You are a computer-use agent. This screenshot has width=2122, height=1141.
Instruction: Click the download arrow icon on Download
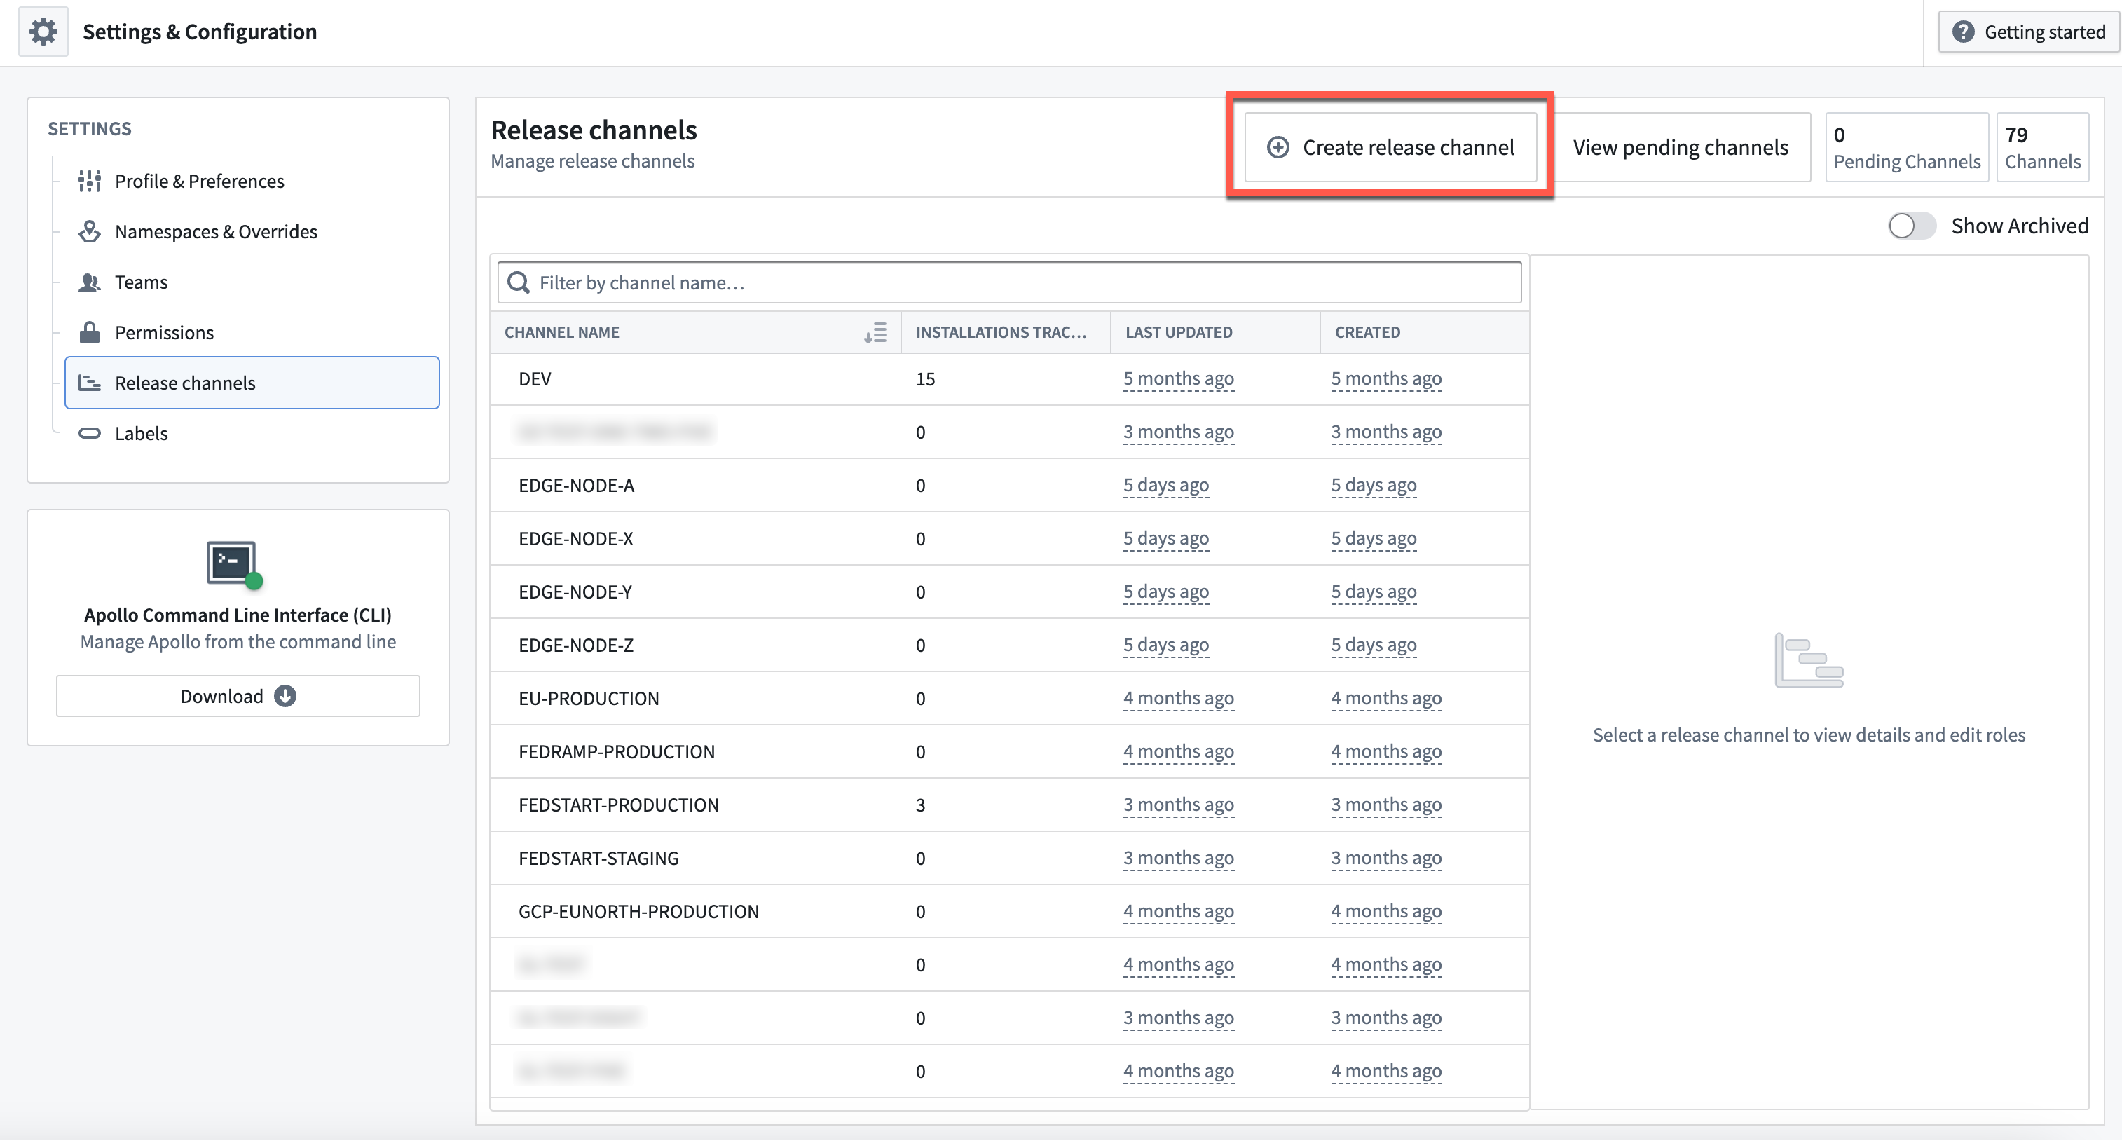pos(285,697)
